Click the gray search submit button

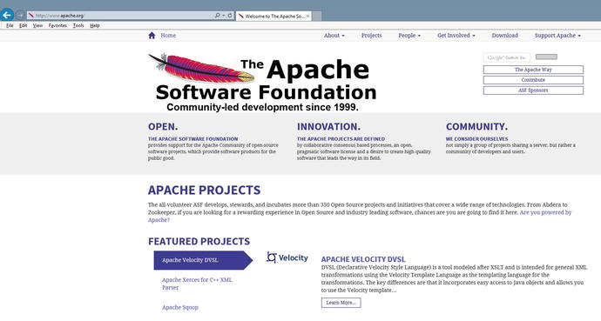tap(546, 57)
